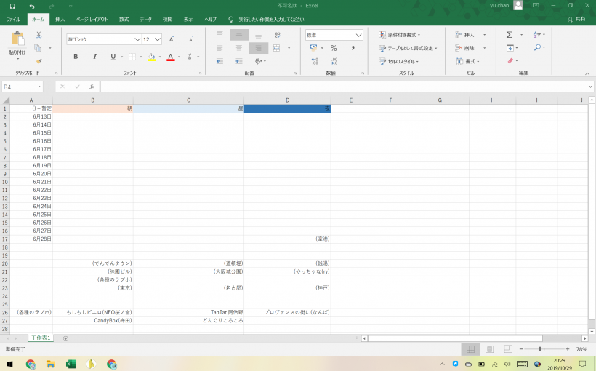Open the Name Box dropdown next to B4

[39, 87]
